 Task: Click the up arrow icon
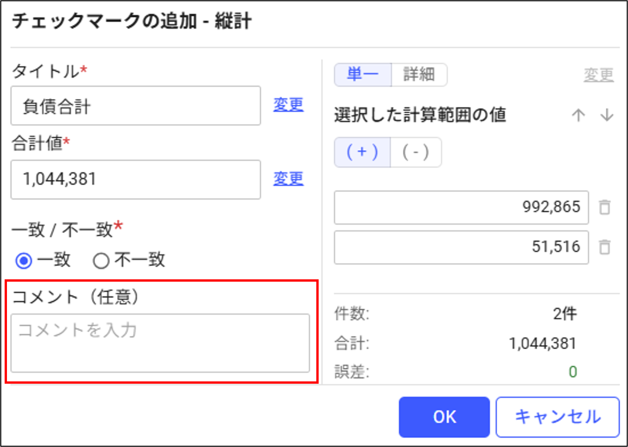578,115
